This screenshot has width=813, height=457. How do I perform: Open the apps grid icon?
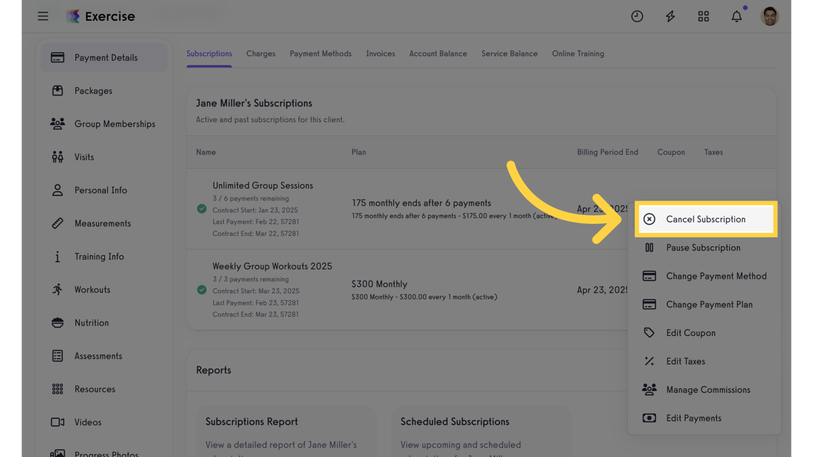point(703,16)
